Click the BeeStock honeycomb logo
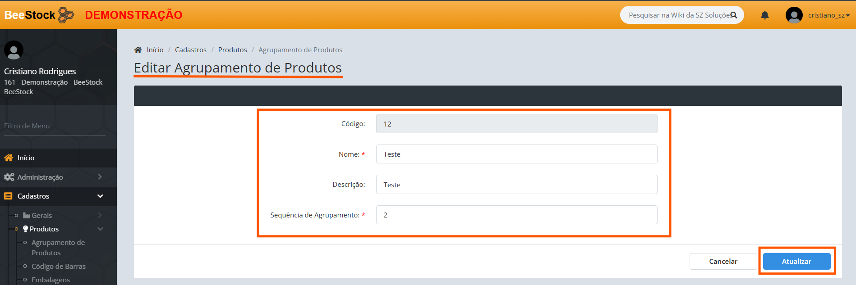Screen dimensions: 856x285 (x=66, y=15)
